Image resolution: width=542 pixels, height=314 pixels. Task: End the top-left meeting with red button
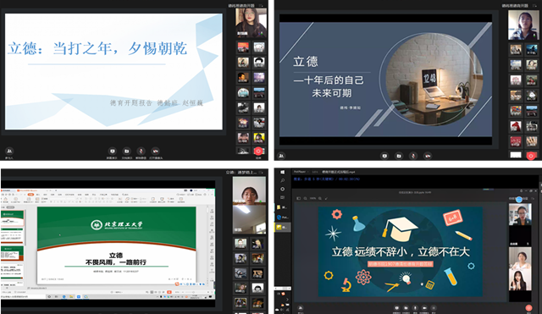(x=257, y=151)
